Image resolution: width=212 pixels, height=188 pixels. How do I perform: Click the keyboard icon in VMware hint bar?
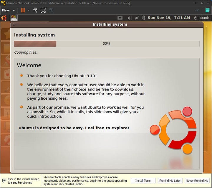[x=4, y=181]
